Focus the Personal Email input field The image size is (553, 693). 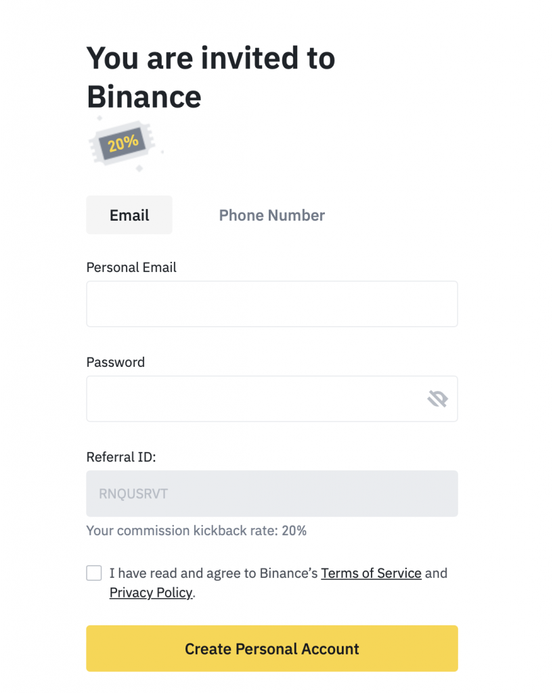pyautogui.click(x=271, y=304)
